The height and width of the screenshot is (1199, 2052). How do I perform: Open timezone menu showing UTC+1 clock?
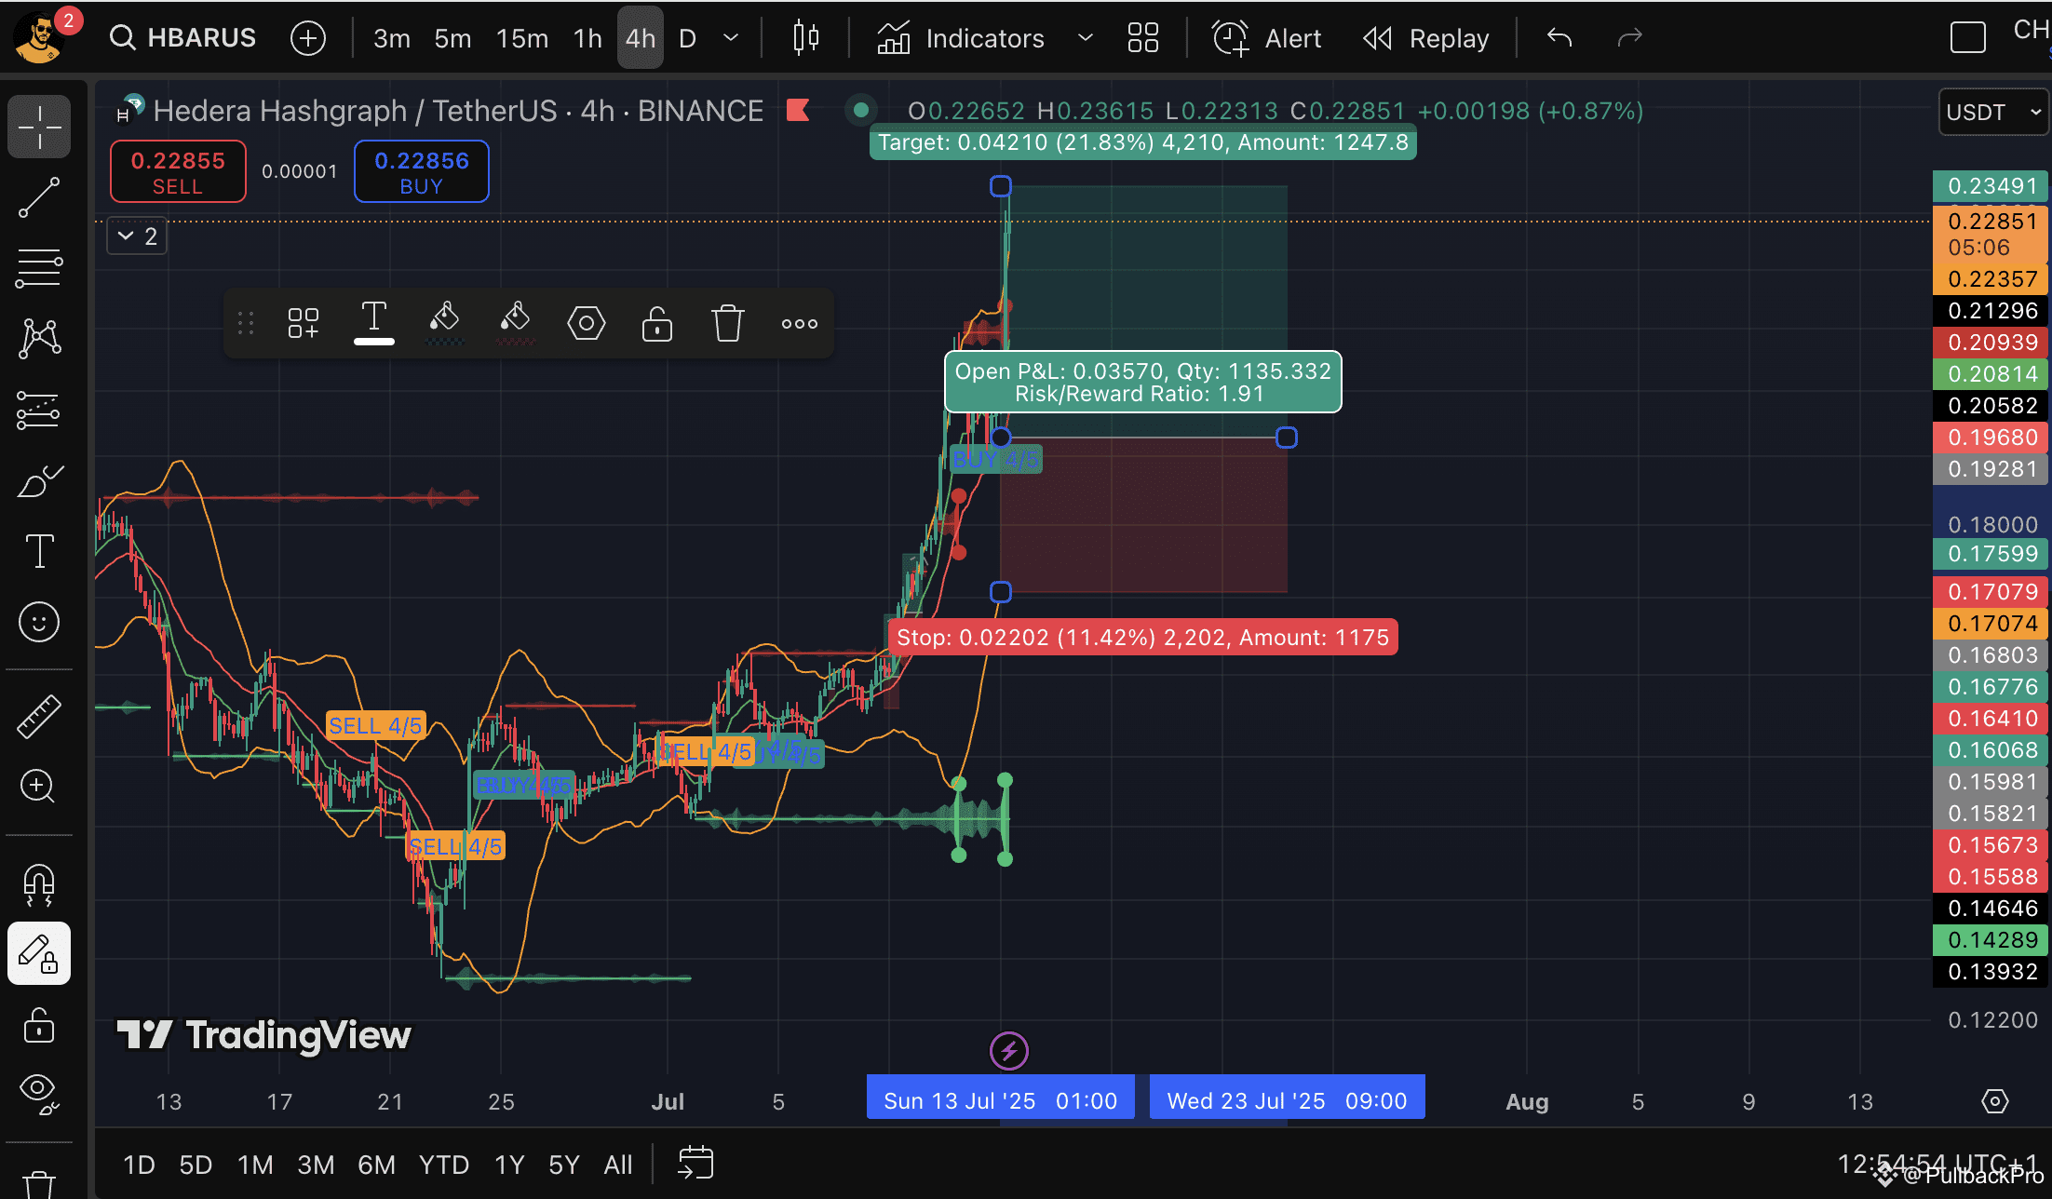point(1938,1164)
